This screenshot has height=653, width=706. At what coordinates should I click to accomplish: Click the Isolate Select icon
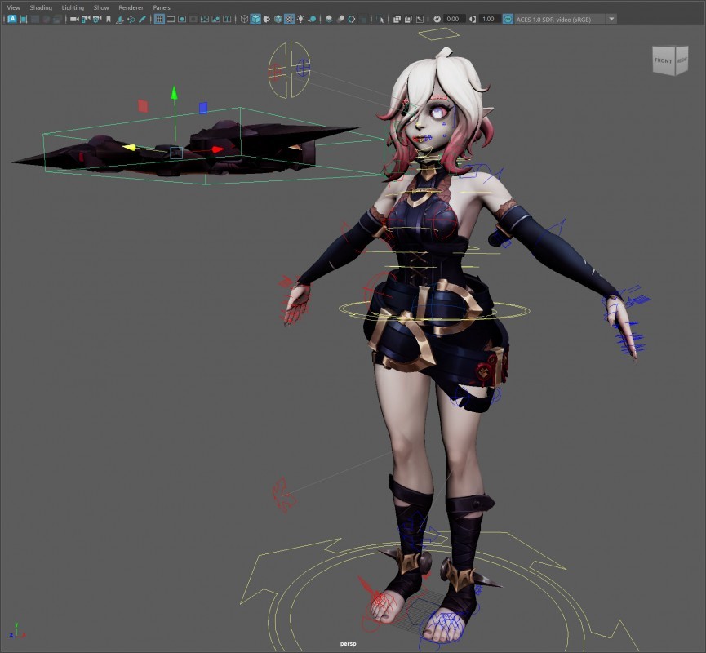[380, 19]
